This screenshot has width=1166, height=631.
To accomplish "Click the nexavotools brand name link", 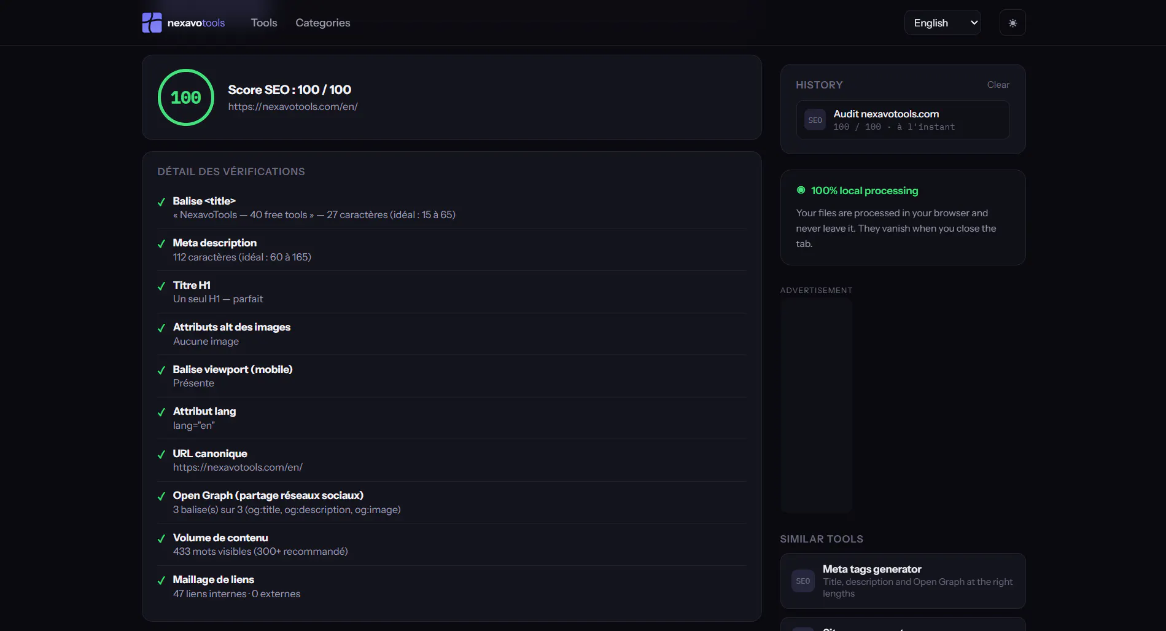I will 196,23.
